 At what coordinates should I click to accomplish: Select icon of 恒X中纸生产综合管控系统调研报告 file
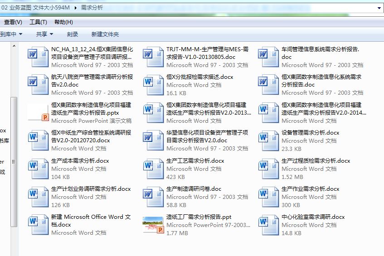coord(38,140)
